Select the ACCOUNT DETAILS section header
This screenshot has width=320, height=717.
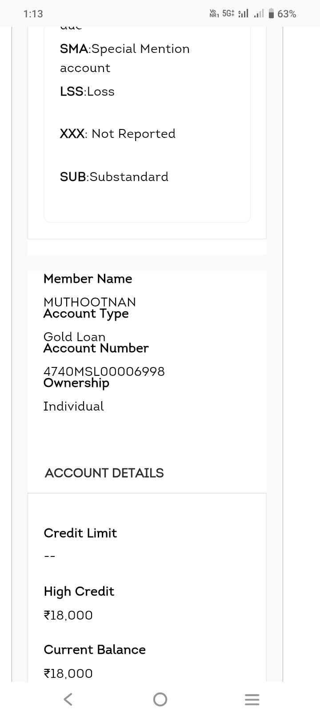pos(104,473)
